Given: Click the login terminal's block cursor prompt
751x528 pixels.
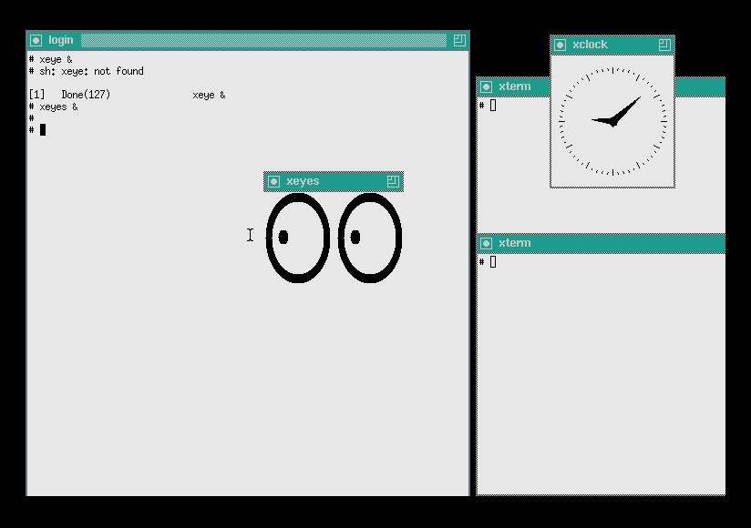Looking at the screenshot, I should pos(42,129).
